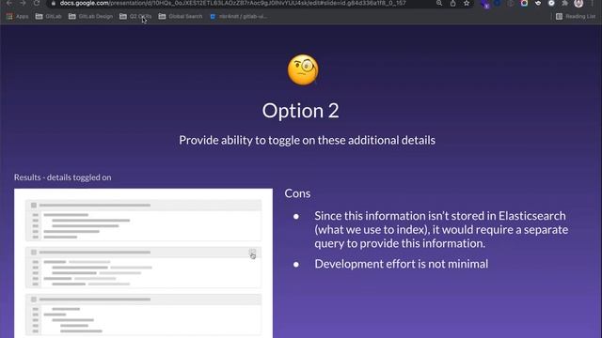
Task: Click the first result card header icon
Action: [x=34, y=206]
